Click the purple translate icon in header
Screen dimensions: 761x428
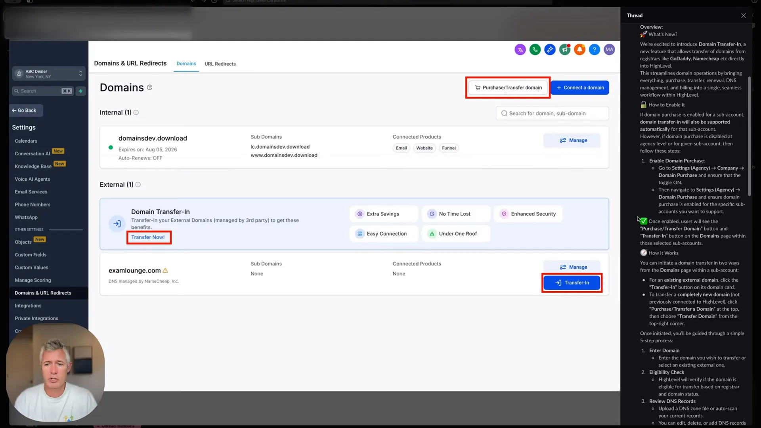coord(520,50)
